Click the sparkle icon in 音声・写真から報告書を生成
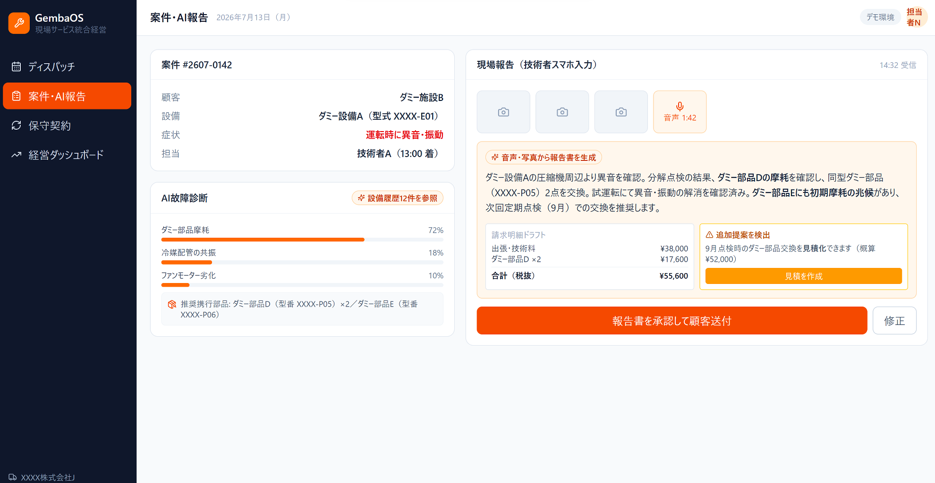The height and width of the screenshot is (483, 935). (495, 157)
